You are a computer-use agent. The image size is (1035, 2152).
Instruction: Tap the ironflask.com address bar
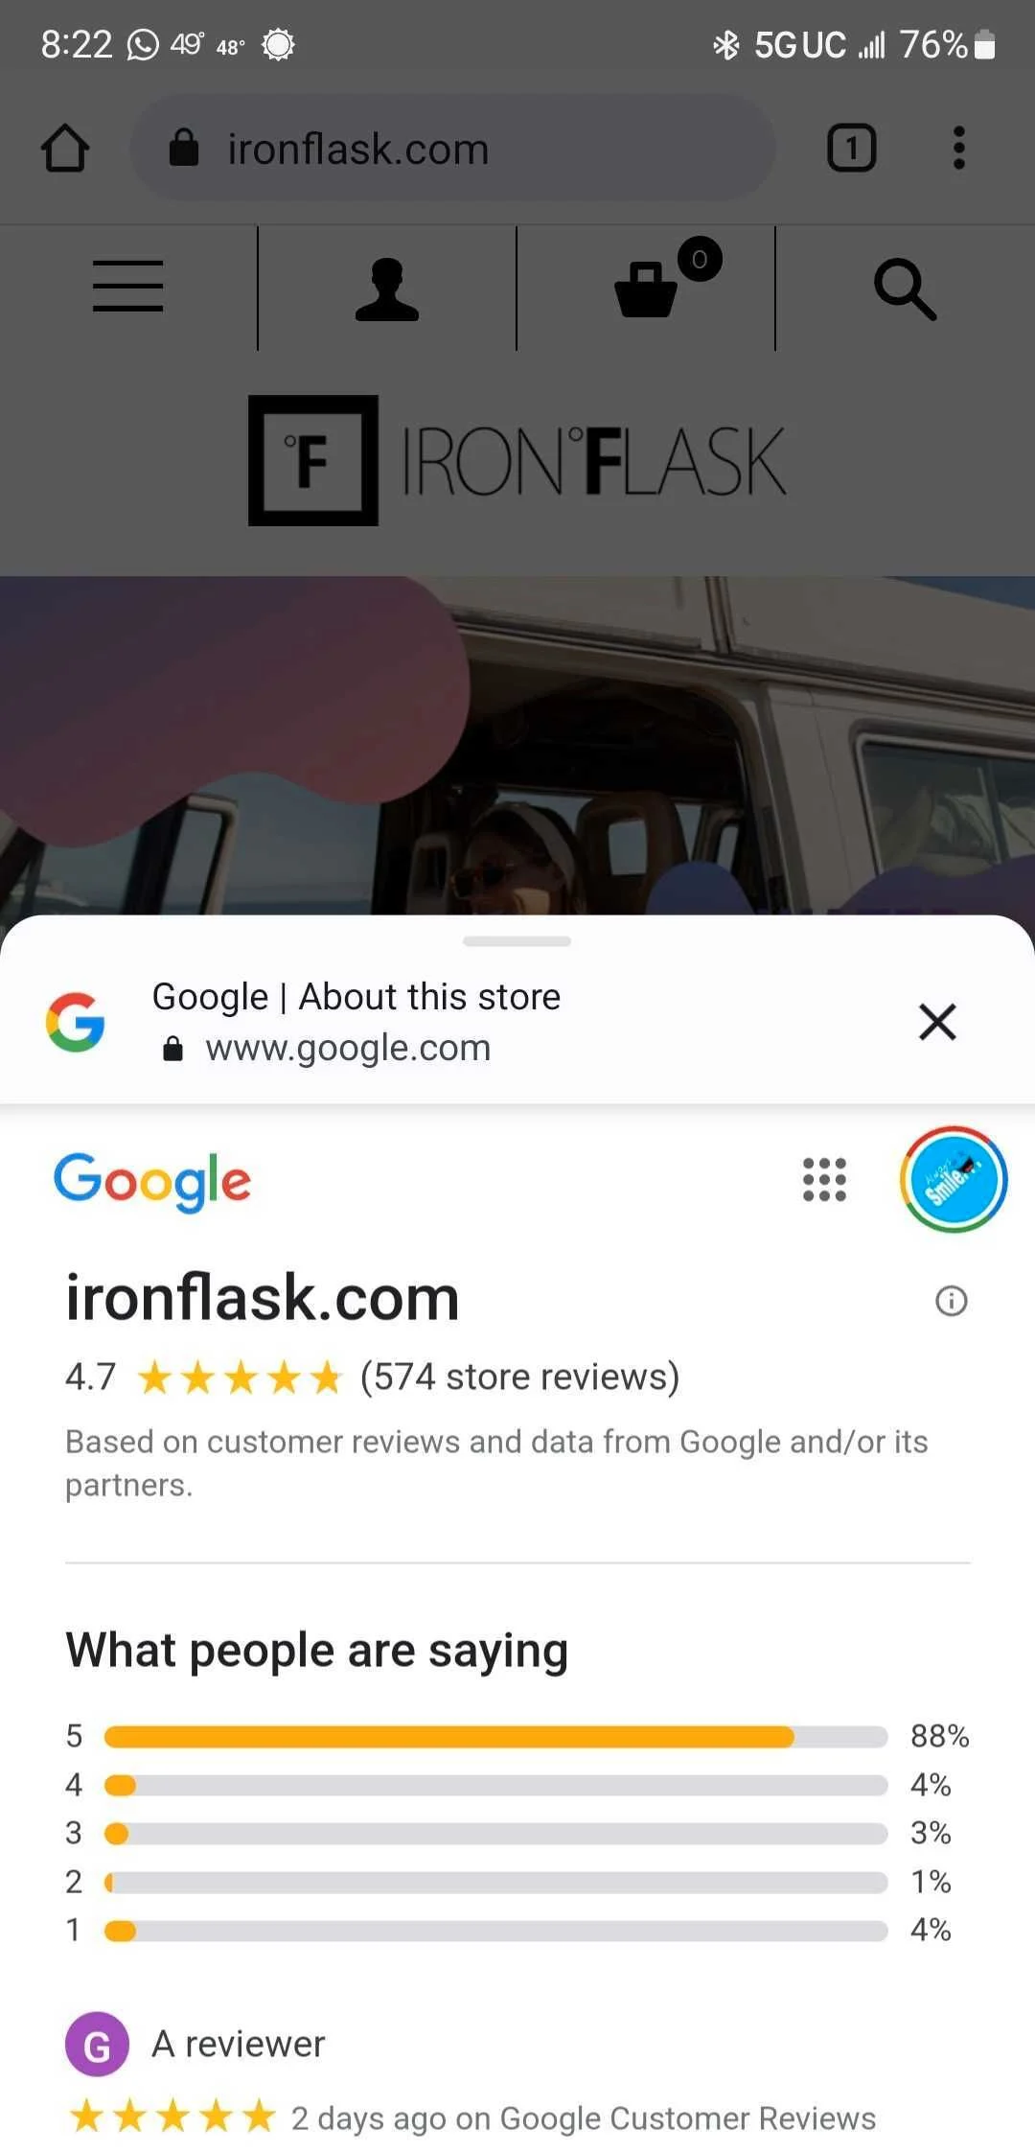(452, 149)
